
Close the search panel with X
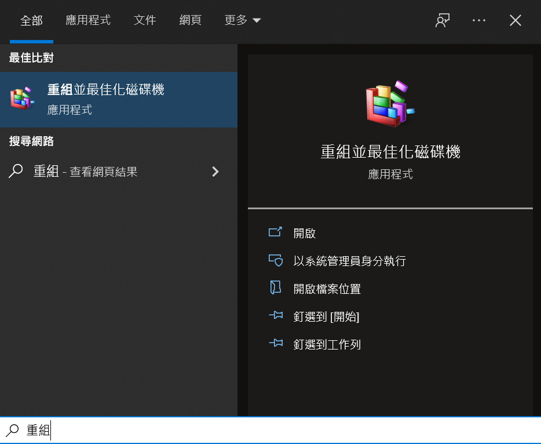point(516,20)
